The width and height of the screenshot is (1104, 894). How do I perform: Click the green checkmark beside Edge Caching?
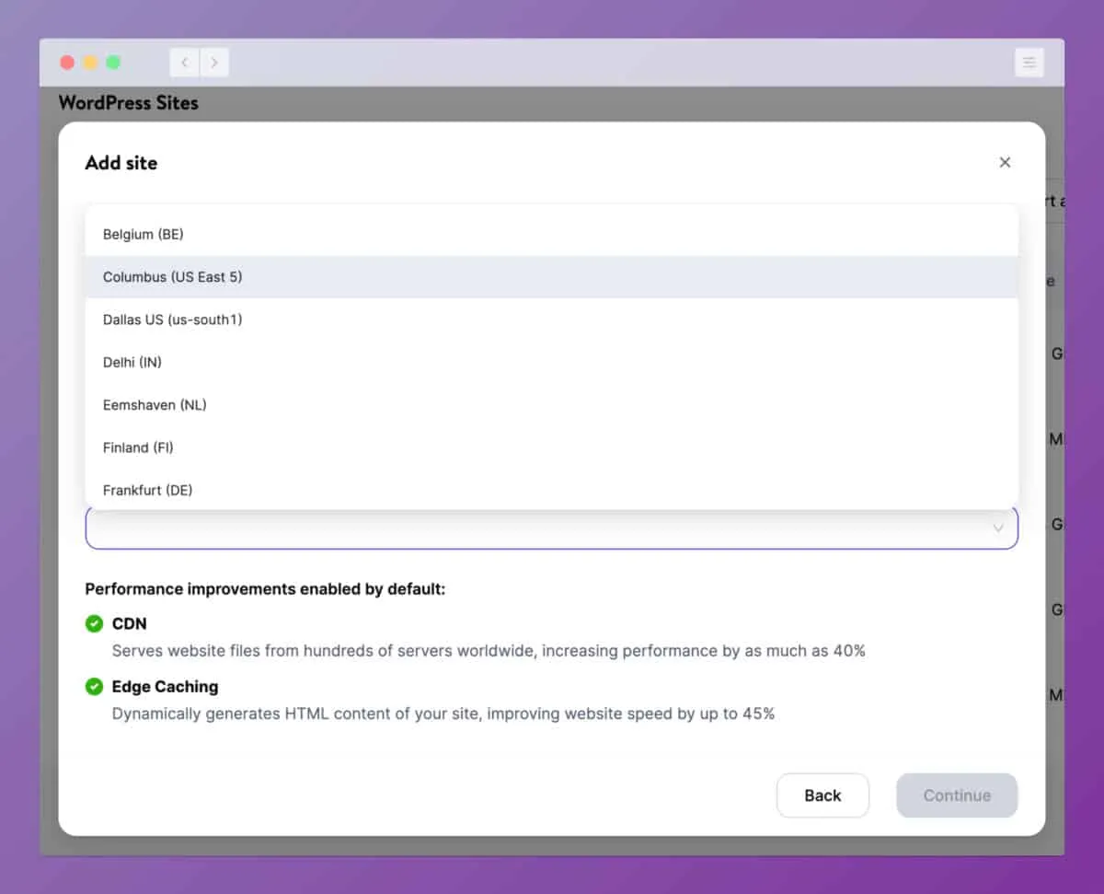click(x=94, y=687)
